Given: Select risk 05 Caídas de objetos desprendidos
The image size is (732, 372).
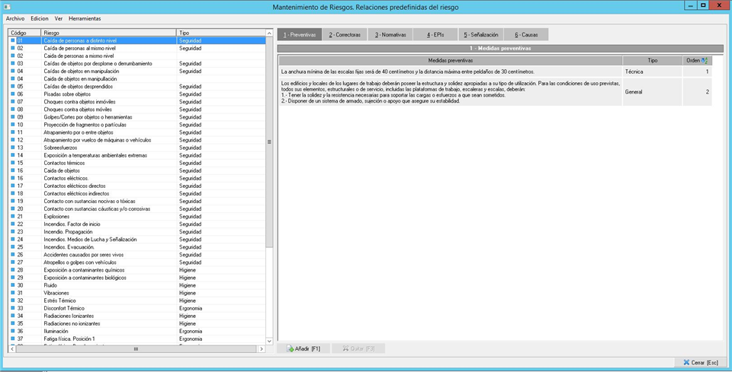Looking at the screenshot, I should coord(137,87).
